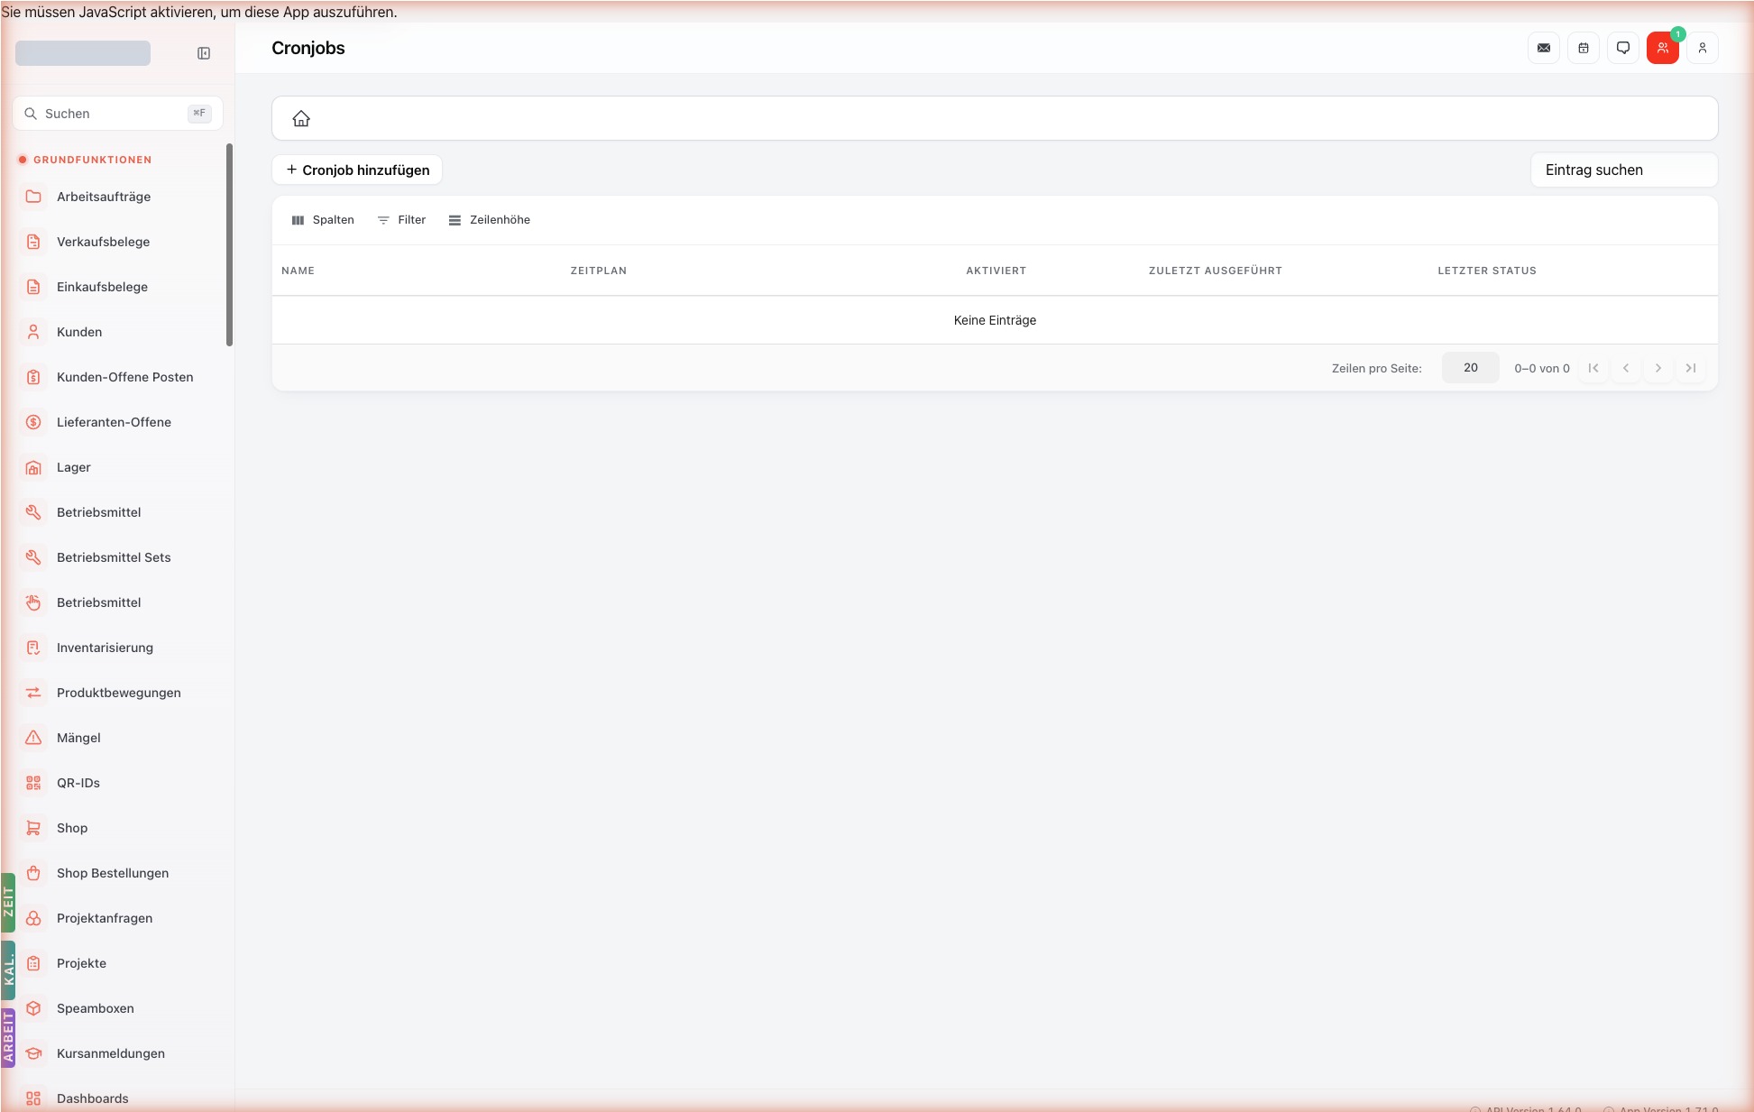Click the Mängel warning triangle icon
Image resolution: width=1754 pixels, height=1112 pixels.
[x=33, y=738]
